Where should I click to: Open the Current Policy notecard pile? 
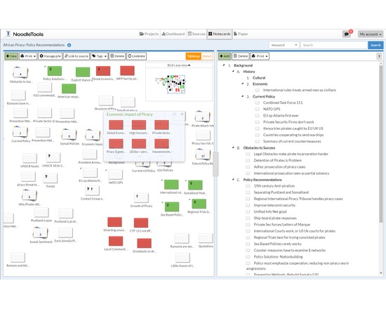(x=20, y=133)
